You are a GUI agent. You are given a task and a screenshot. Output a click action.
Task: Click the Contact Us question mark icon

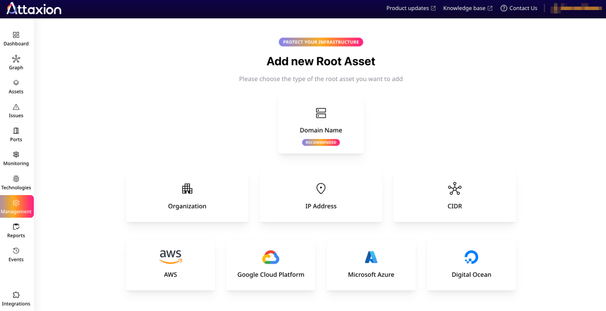504,8
